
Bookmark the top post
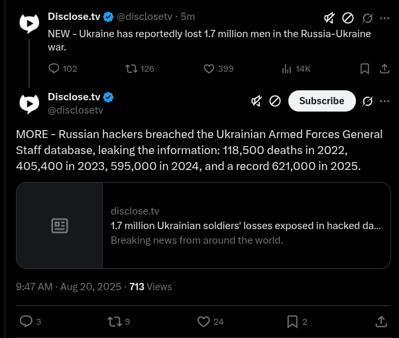pos(365,69)
